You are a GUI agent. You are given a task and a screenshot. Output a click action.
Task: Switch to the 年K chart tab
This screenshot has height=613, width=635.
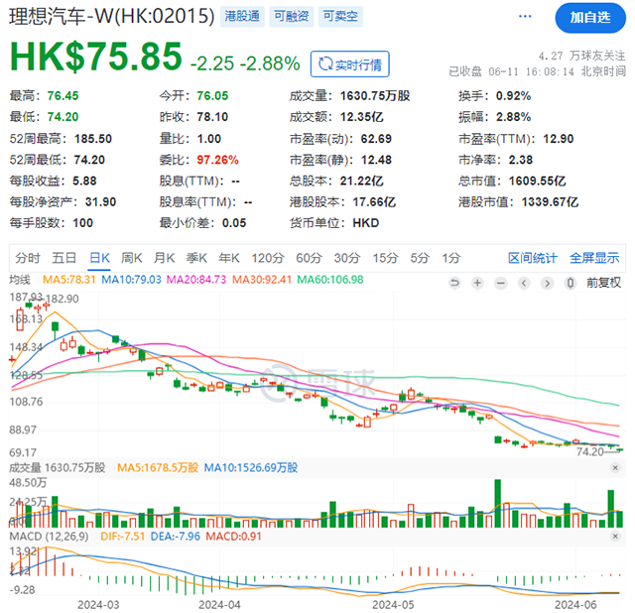coord(229,258)
